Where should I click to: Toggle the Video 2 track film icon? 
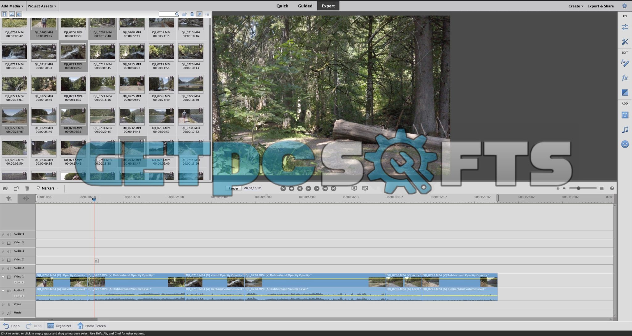click(x=9, y=260)
